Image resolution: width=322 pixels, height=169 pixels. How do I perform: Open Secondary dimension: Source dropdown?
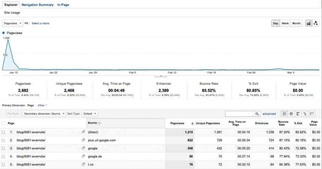44,114
